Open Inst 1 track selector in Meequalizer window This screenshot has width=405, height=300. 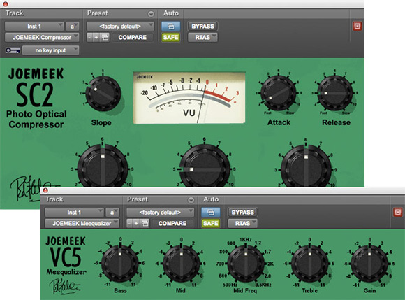pos(74,213)
